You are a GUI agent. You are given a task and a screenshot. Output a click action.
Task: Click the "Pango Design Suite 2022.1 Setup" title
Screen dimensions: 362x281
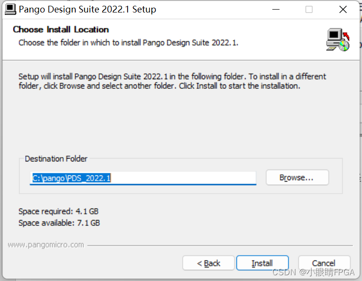click(87, 9)
